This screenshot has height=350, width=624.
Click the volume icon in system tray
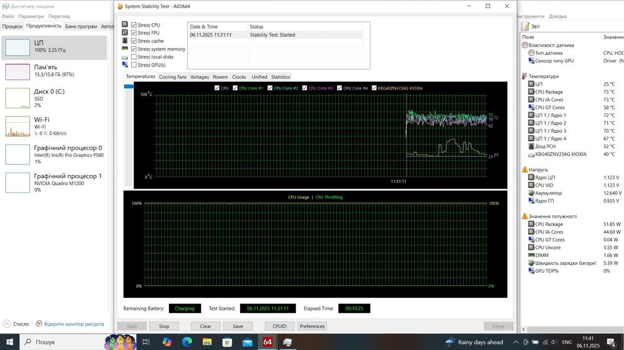pyautogui.click(x=554, y=342)
